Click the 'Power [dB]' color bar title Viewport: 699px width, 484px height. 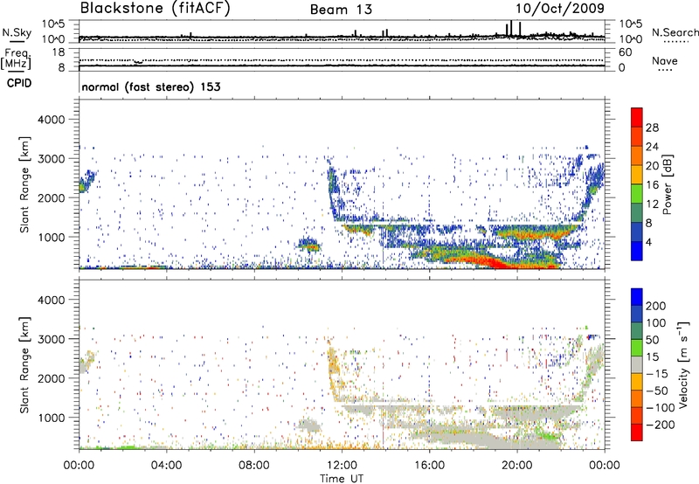pyautogui.click(x=668, y=184)
